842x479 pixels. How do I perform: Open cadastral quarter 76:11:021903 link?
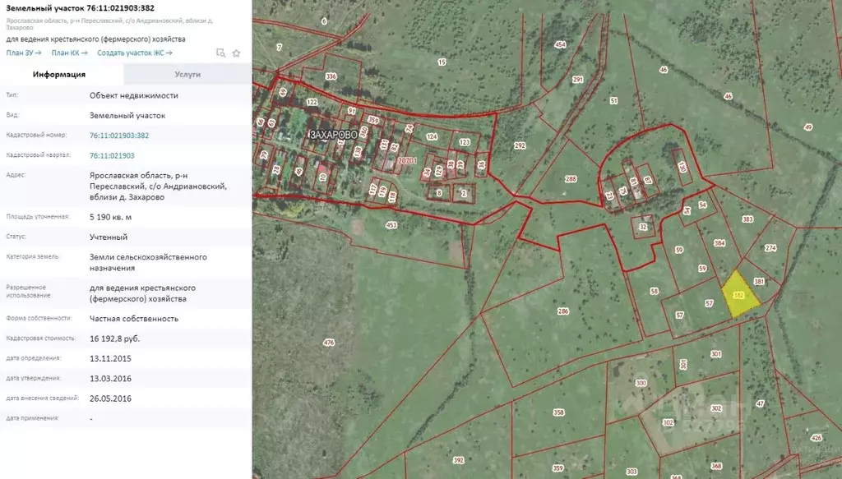tap(112, 155)
